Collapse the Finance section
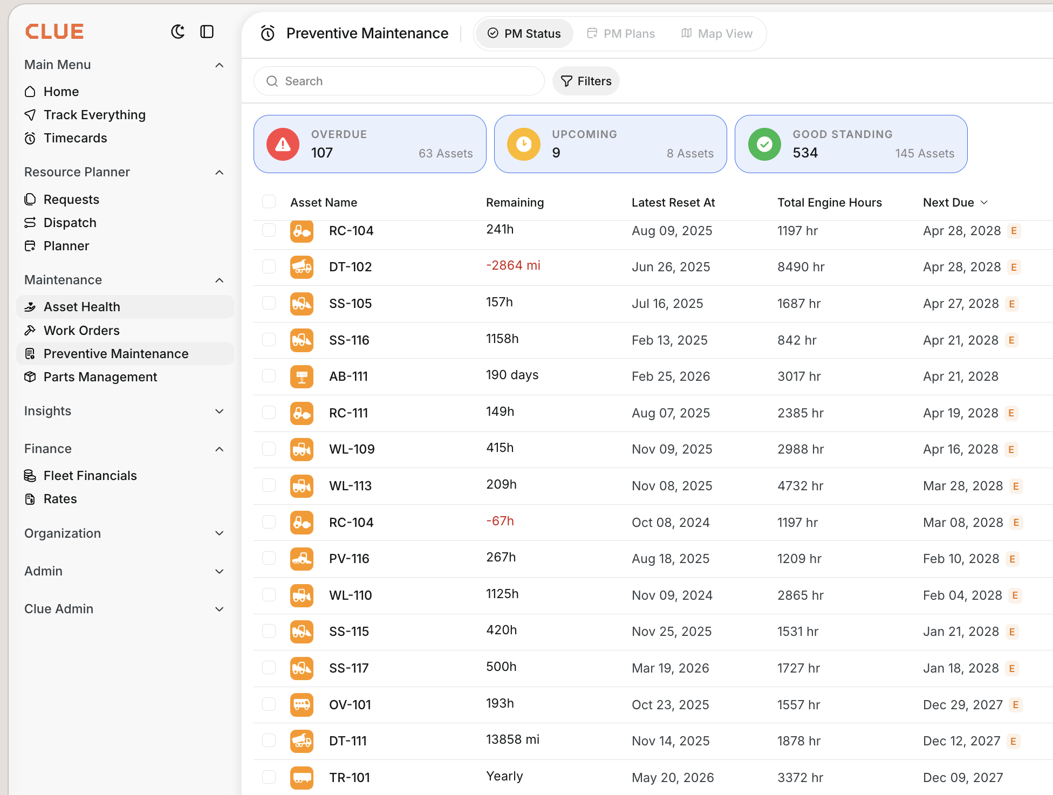 220,449
